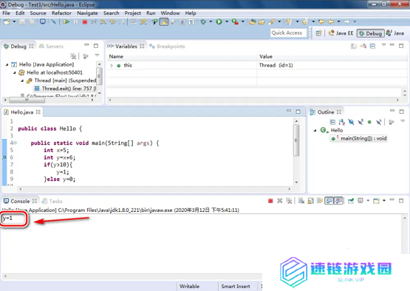Click the Step Return icon
The height and width of the screenshot is (291, 410).
[x=122, y=22]
